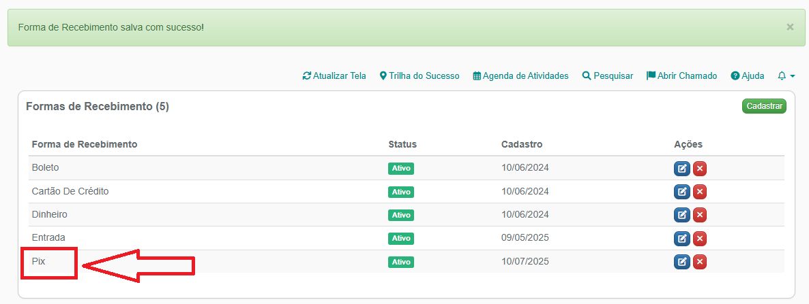Delete the Cartão De Crédito row
Image resolution: width=809 pixels, height=304 pixels.
tap(699, 192)
